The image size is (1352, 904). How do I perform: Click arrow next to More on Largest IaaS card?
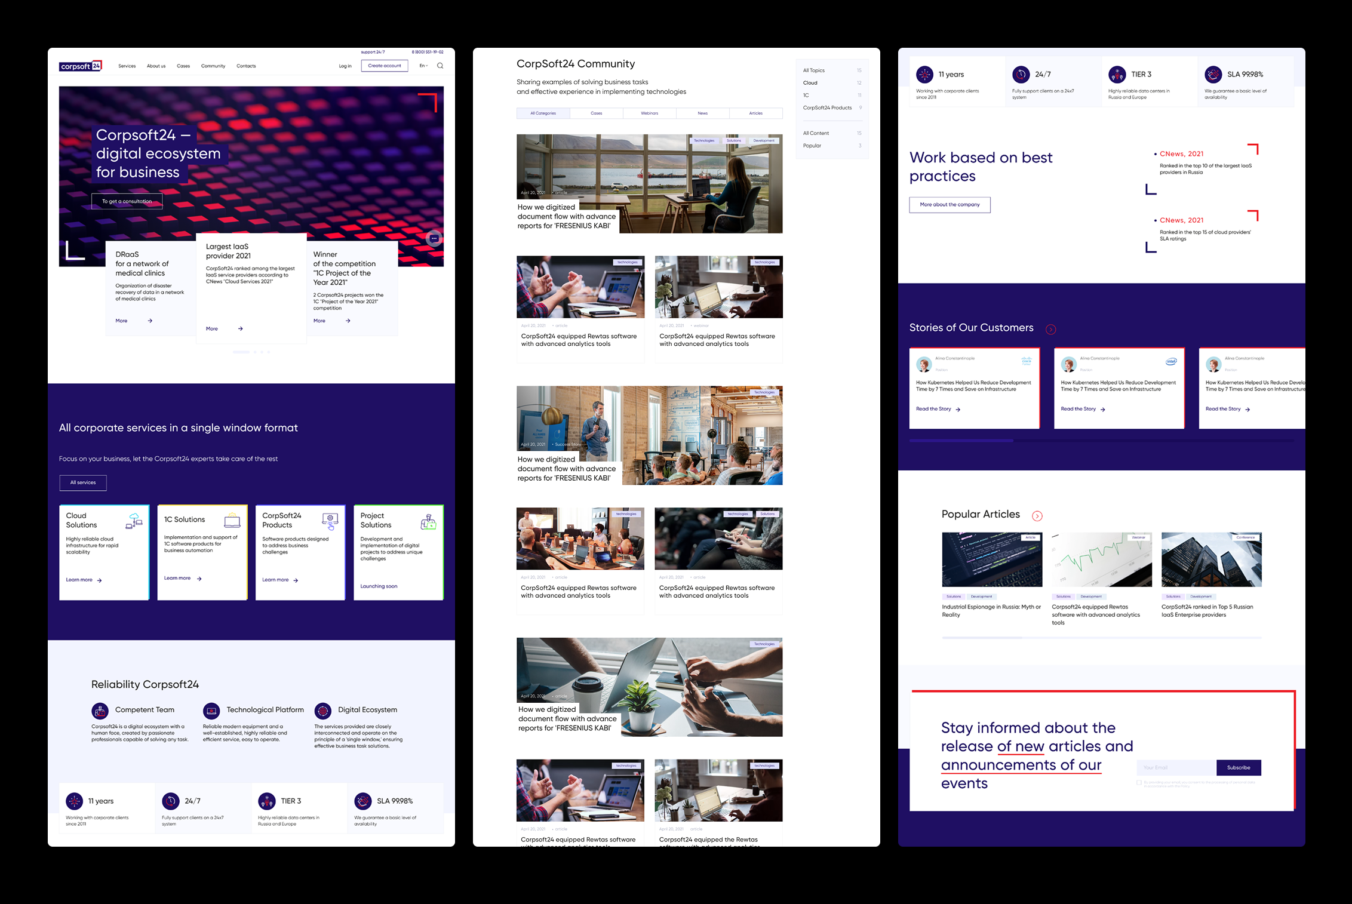240,328
